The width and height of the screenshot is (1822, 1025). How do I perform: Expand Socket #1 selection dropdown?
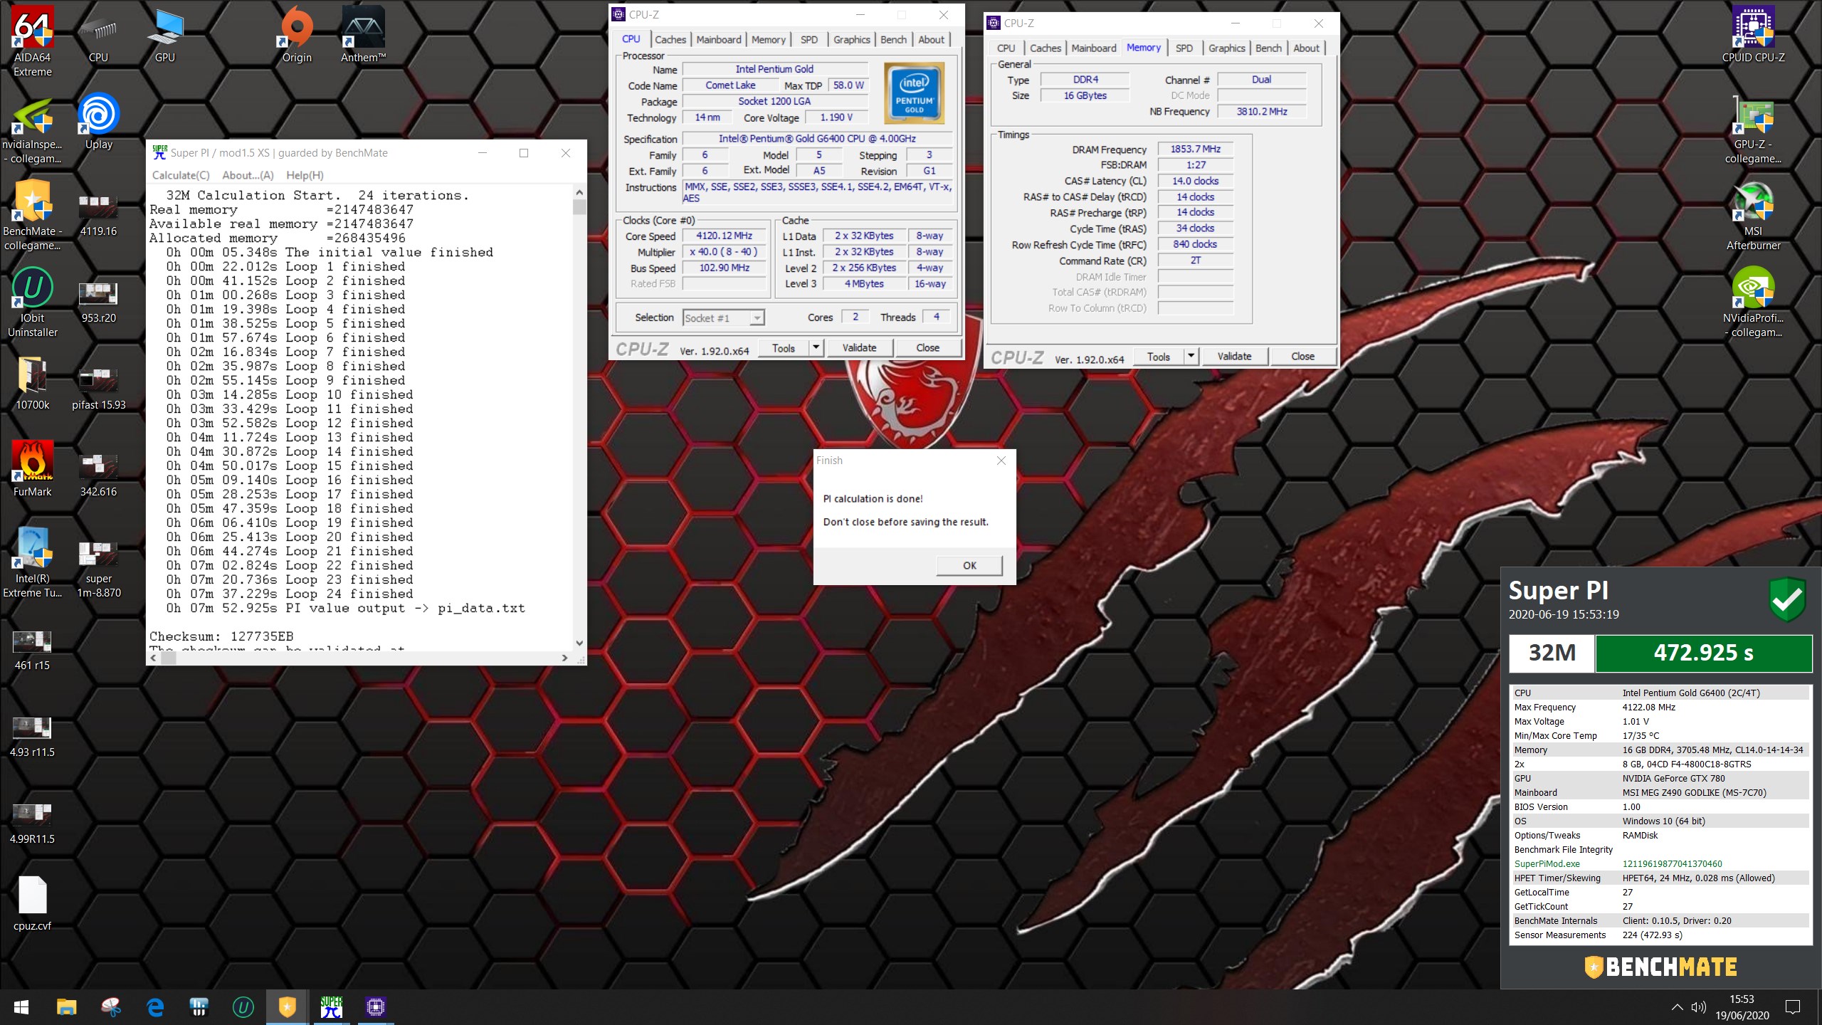click(757, 318)
